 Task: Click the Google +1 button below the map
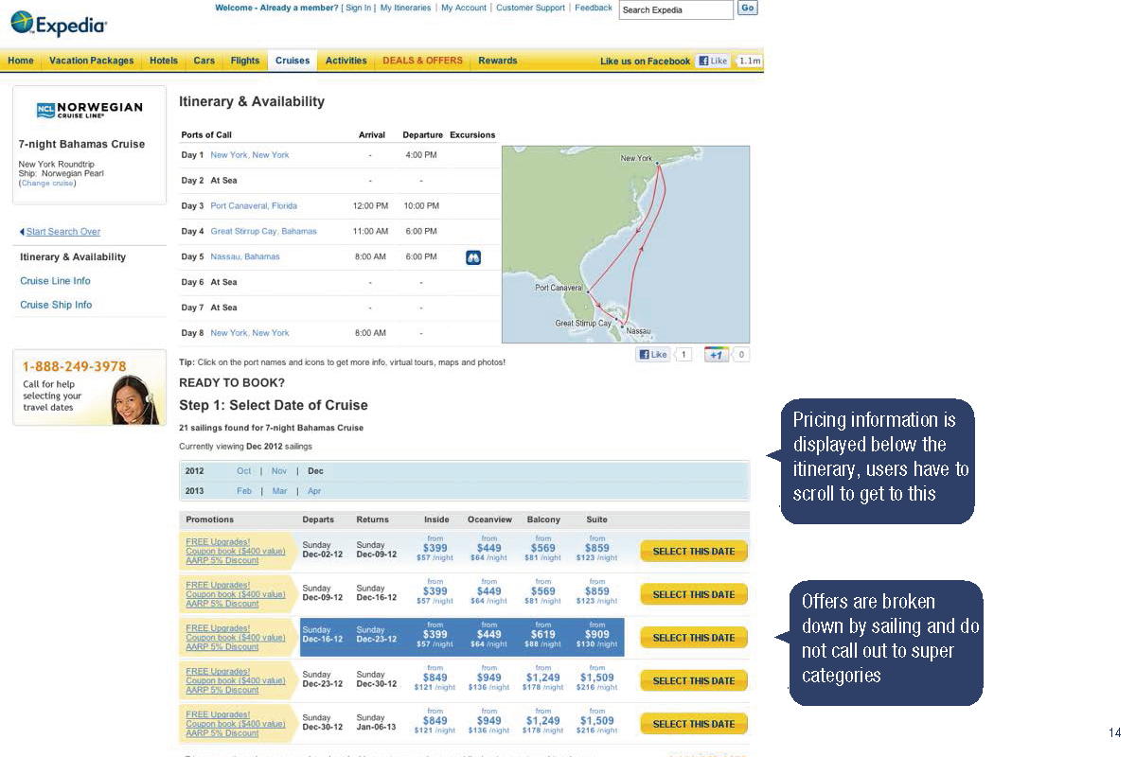[x=717, y=355]
